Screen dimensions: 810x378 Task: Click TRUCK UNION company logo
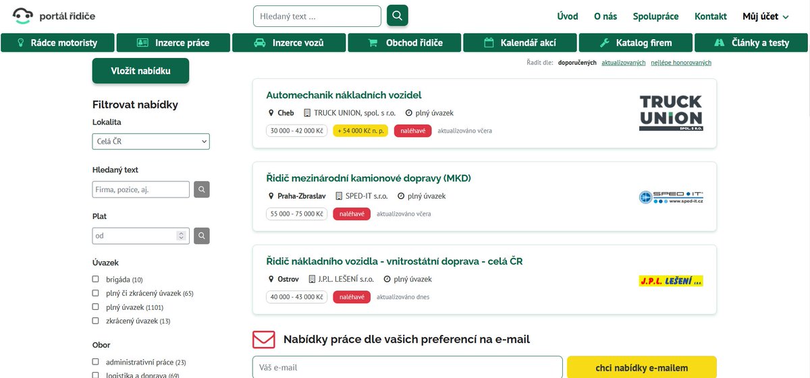pyautogui.click(x=671, y=113)
